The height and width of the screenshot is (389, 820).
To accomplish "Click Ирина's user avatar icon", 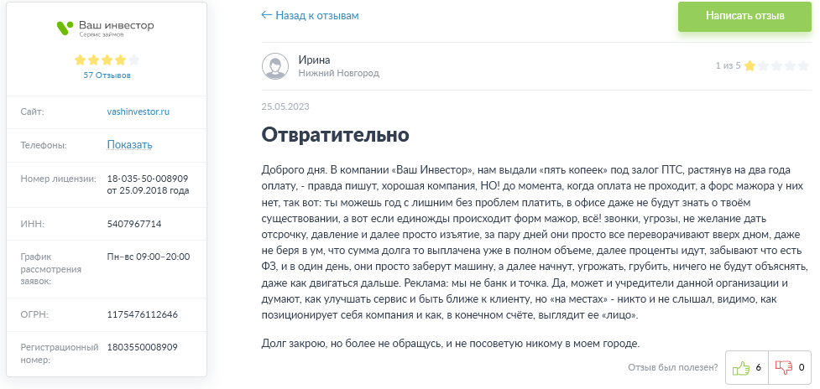I will [275, 66].
